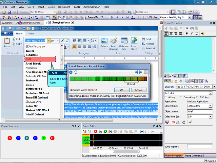The image size is (217, 163).
Task: Click next frame arrow in Sound Recorder
Action: (141, 72)
